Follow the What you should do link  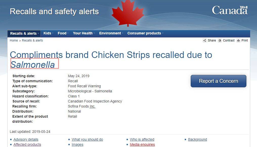pos(87,139)
